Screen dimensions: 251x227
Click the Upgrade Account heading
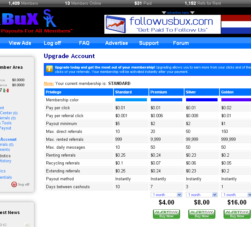tap(69, 56)
